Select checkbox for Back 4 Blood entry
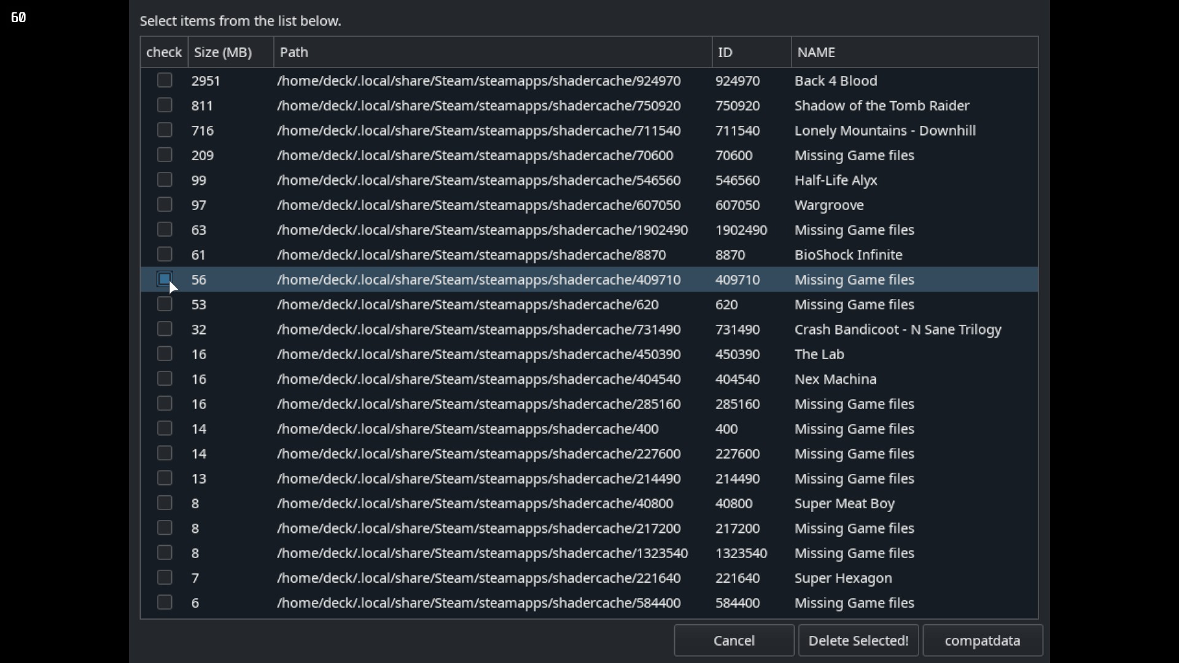Viewport: 1179px width, 663px height. click(163, 80)
